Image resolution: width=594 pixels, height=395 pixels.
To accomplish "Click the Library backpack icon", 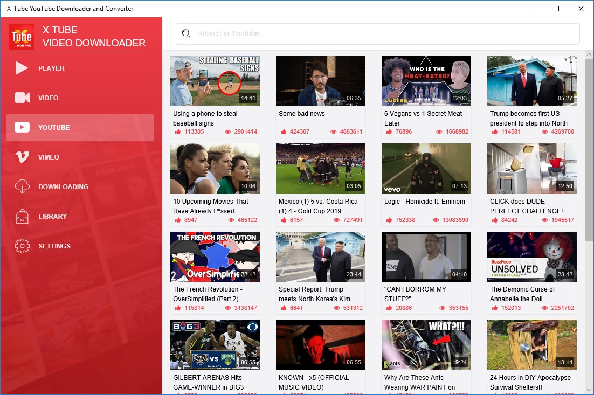I will (x=22, y=216).
